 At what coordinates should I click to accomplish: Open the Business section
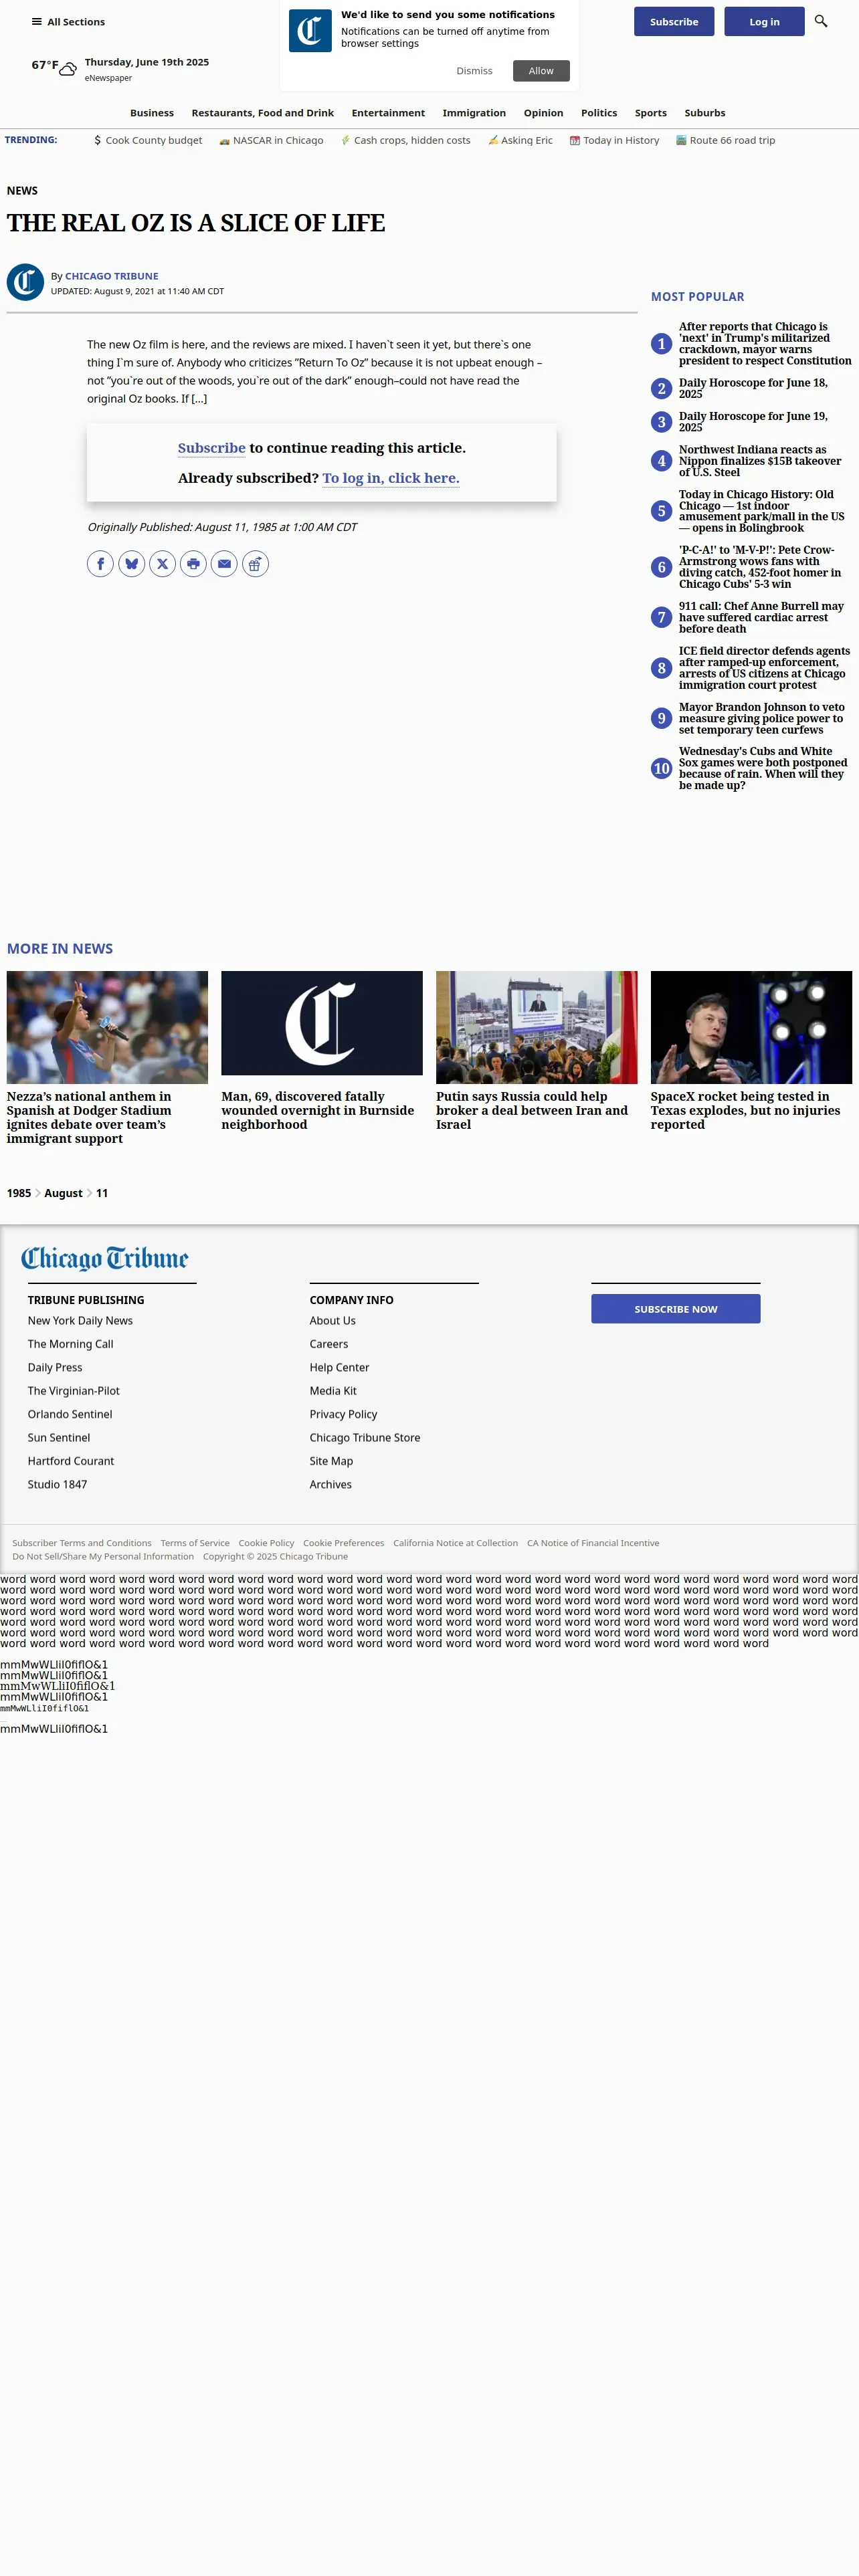(152, 113)
